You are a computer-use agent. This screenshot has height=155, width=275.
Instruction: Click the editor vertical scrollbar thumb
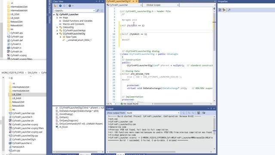[214, 31]
